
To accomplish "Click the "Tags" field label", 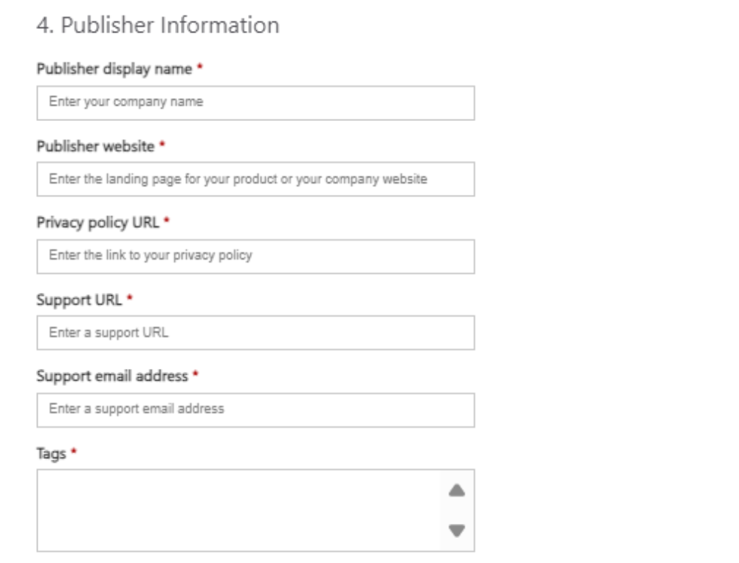I will coord(51,453).
